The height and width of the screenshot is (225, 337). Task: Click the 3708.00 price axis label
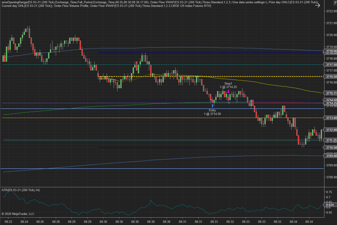tap(331, 177)
